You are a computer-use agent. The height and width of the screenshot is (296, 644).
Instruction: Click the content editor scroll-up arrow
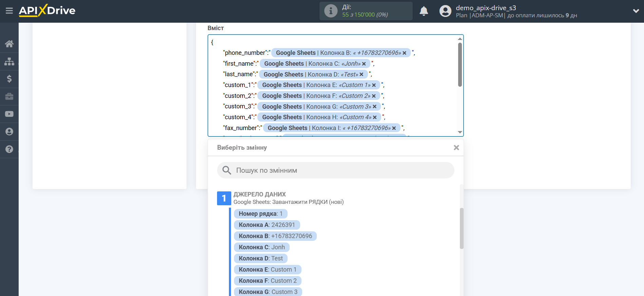coord(460,39)
